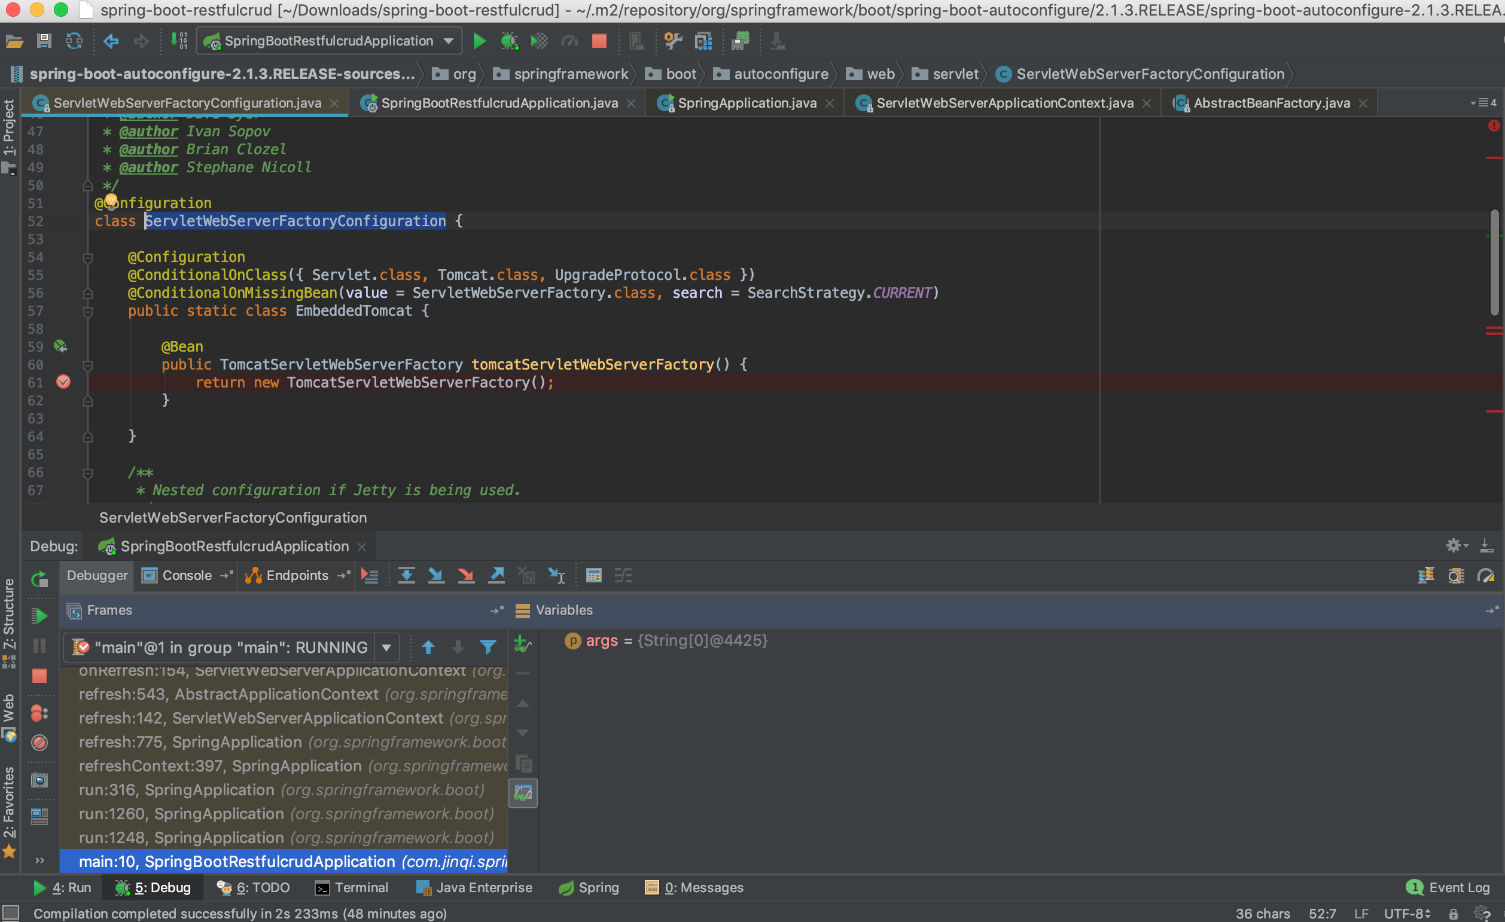The width and height of the screenshot is (1505, 922).
Task: Open the Java Enterprise tool window
Action: [474, 887]
